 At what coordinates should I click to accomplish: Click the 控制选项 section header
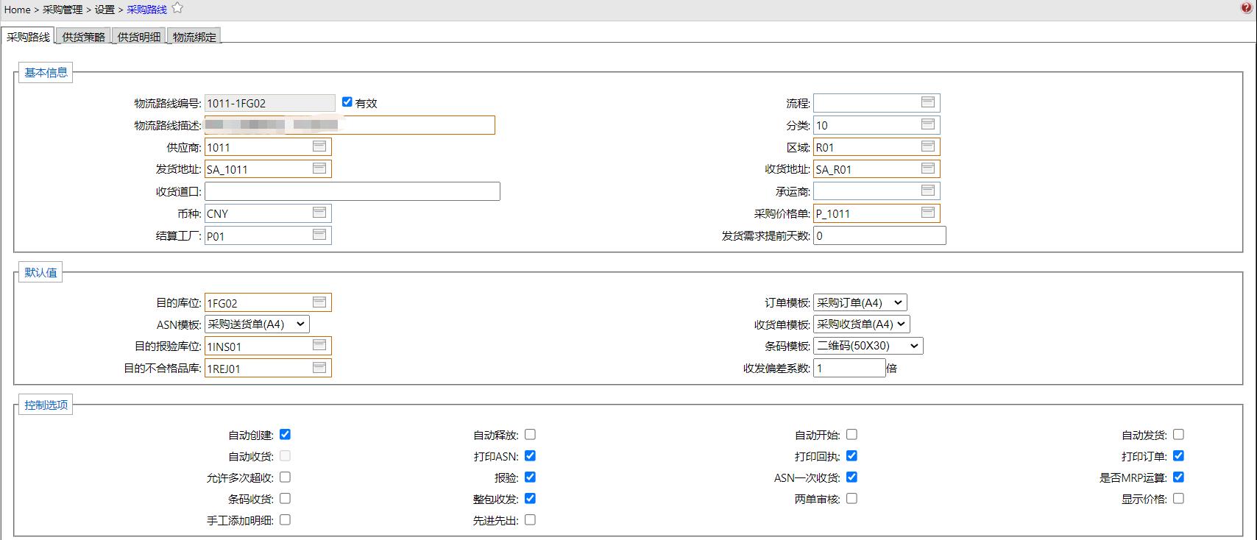46,405
